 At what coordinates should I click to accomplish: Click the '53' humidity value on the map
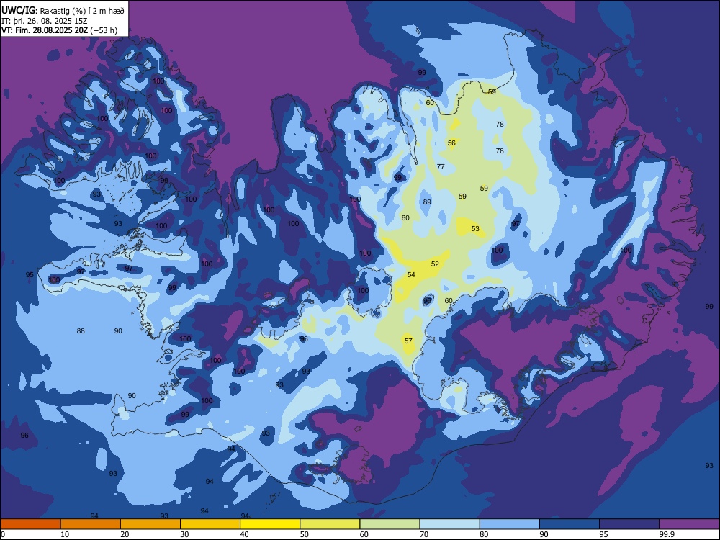point(475,229)
